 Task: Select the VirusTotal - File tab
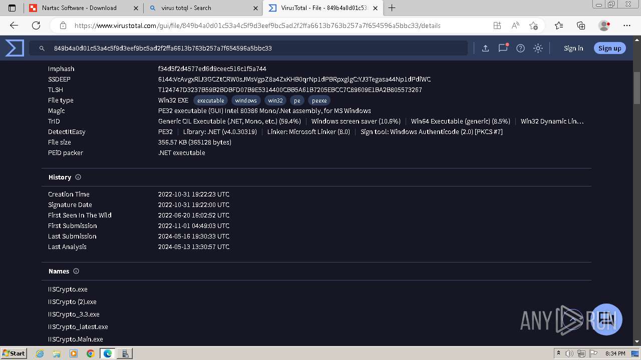[324, 8]
